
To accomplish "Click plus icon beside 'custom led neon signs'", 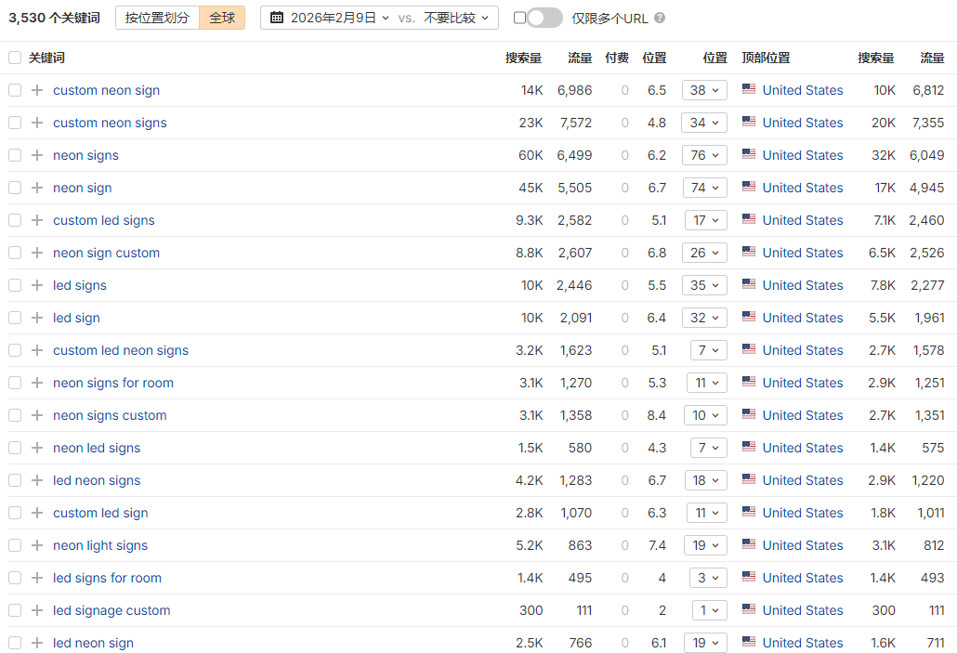I will (37, 350).
